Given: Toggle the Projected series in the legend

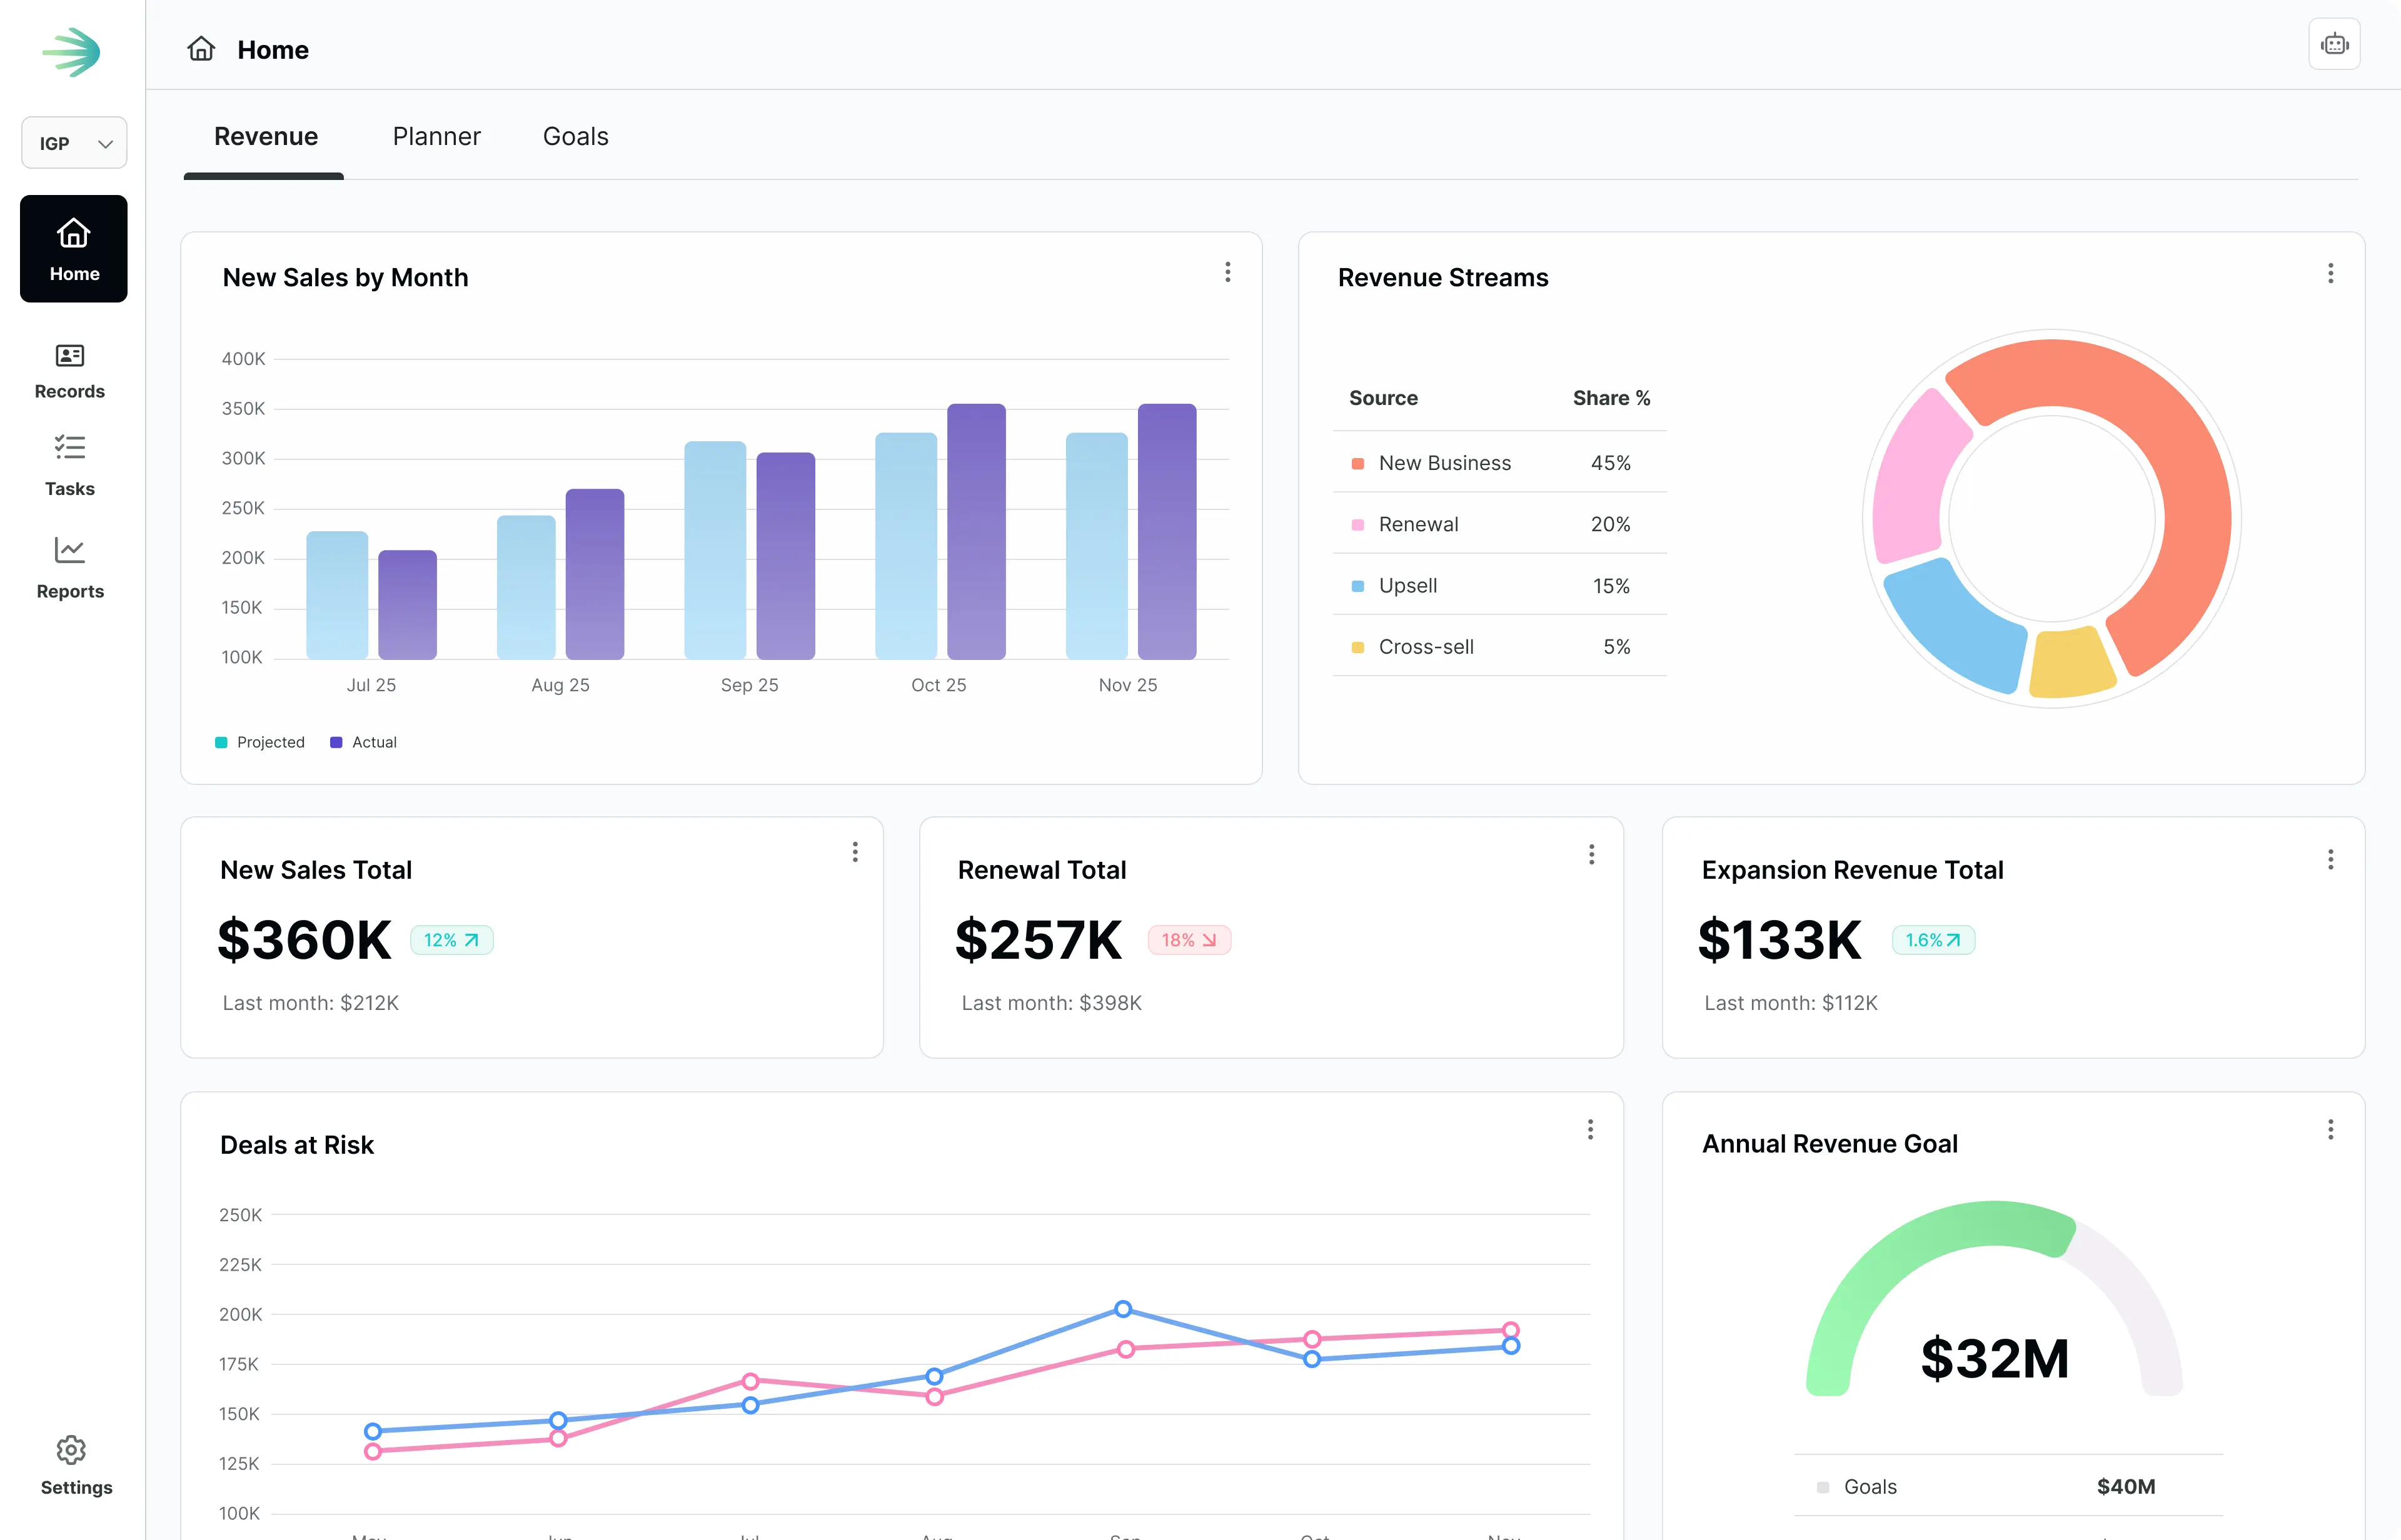Looking at the screenshot, I should 259,741.
